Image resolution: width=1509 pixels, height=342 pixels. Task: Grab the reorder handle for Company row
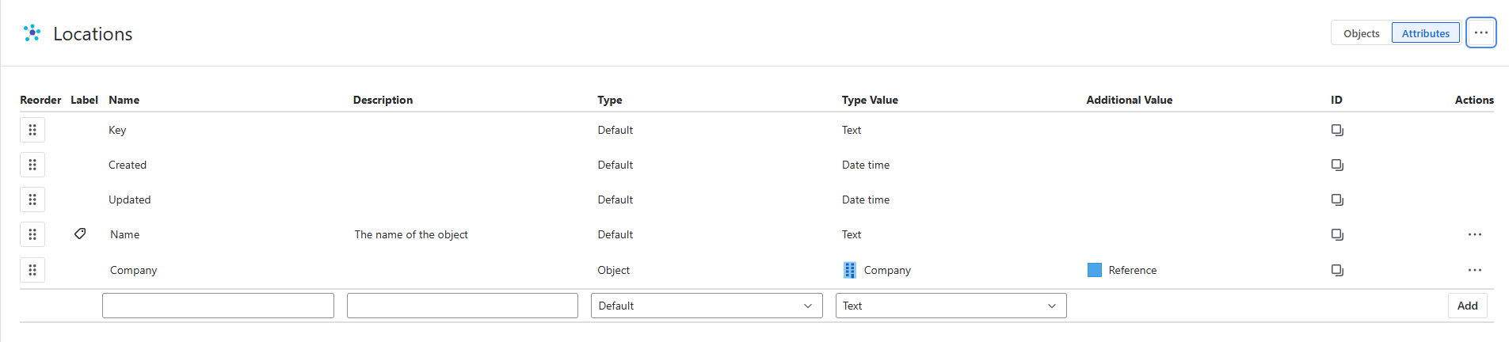[x=32, y=270]
